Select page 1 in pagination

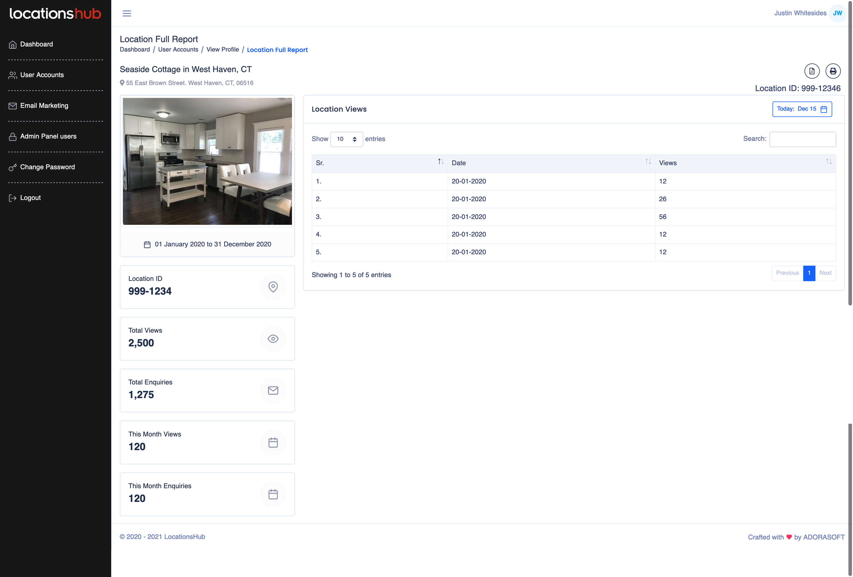[x=809, y=273]
